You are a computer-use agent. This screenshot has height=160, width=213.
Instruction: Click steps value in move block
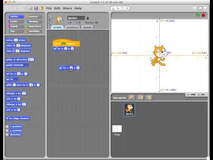pyautogui.click(x=16, y=40)
